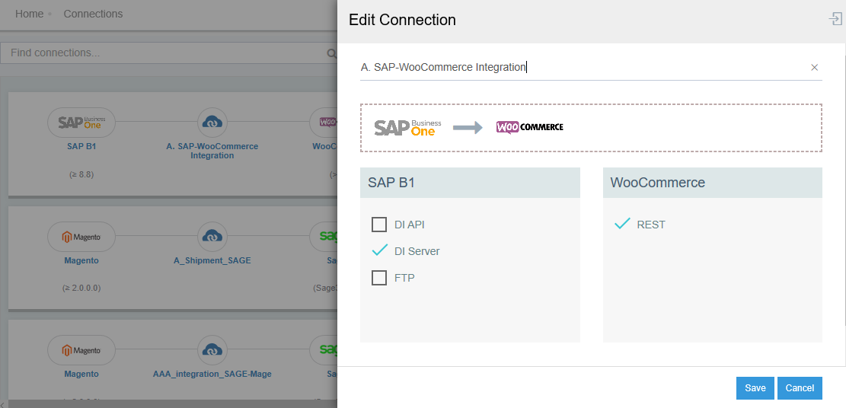Open the A. SAP-WooCommerce Integration link

tap(212, 151)
